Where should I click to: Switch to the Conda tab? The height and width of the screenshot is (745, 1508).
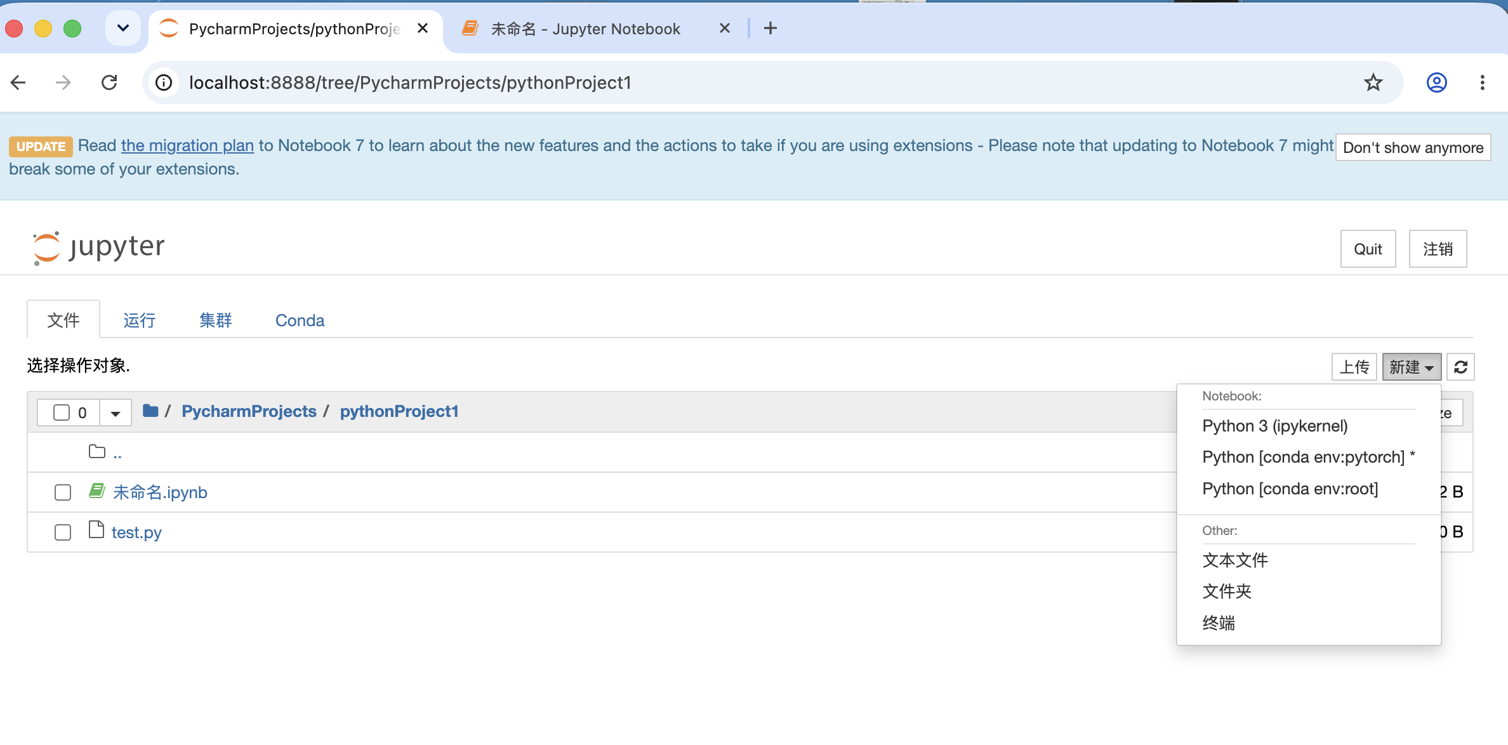(300, 320)
